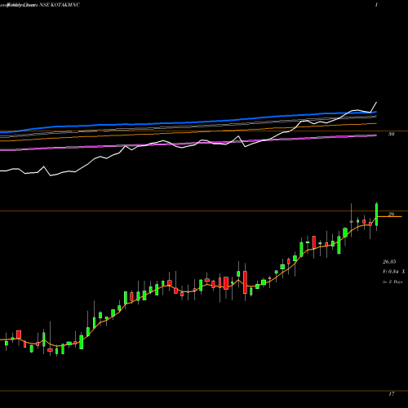Click the long red candle in mid-chart
408x408 pixels.
tap(245, 282)
